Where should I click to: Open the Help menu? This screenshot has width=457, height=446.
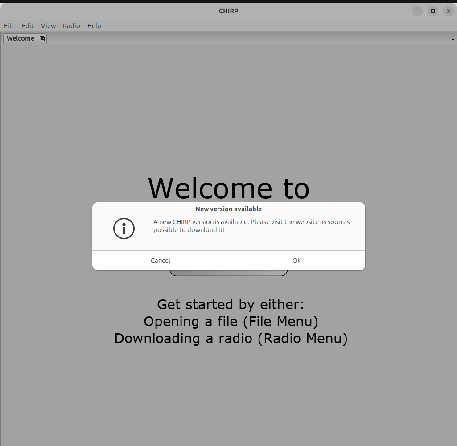coord(94,26)
